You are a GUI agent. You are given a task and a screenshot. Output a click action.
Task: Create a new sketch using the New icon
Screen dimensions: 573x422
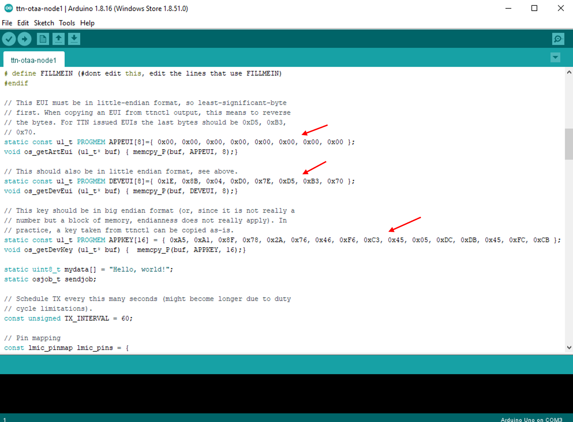pyautogui.click(x=42, y=39)
